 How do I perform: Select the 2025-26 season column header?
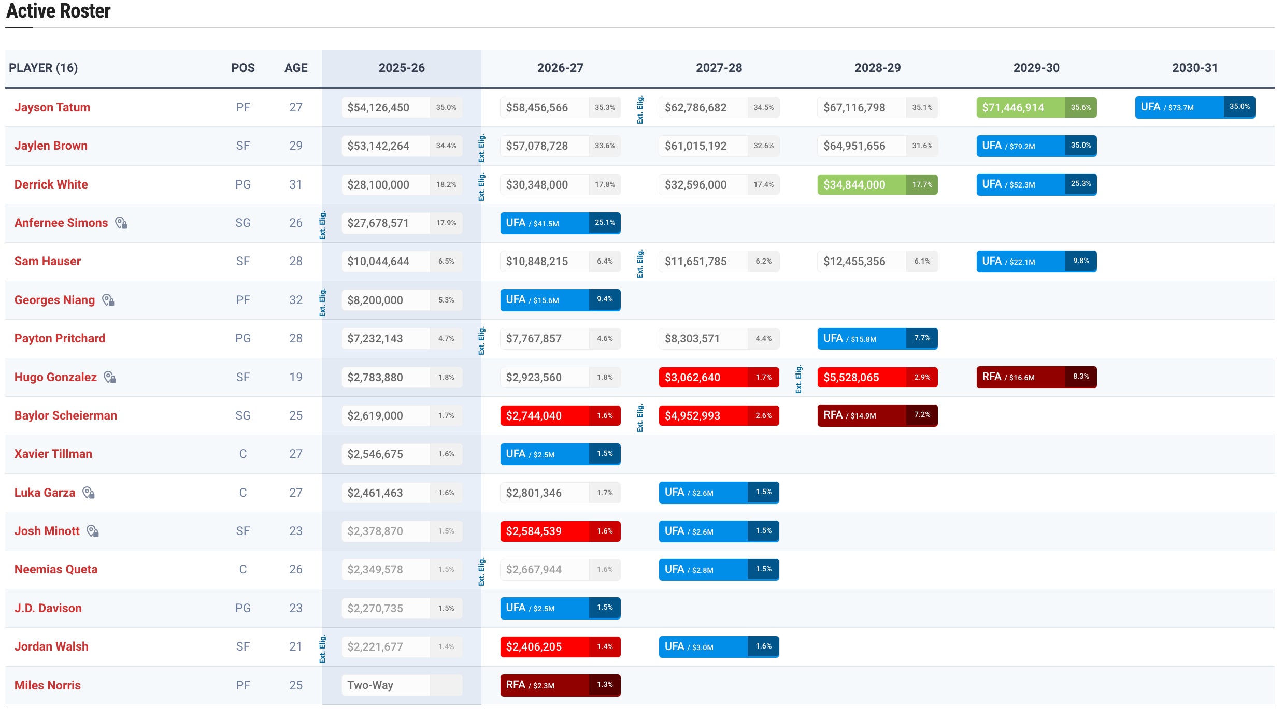(x=401, y=68)
